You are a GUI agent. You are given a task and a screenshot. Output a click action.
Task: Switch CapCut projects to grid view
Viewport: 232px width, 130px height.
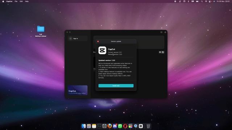click(x=163, y=52)
